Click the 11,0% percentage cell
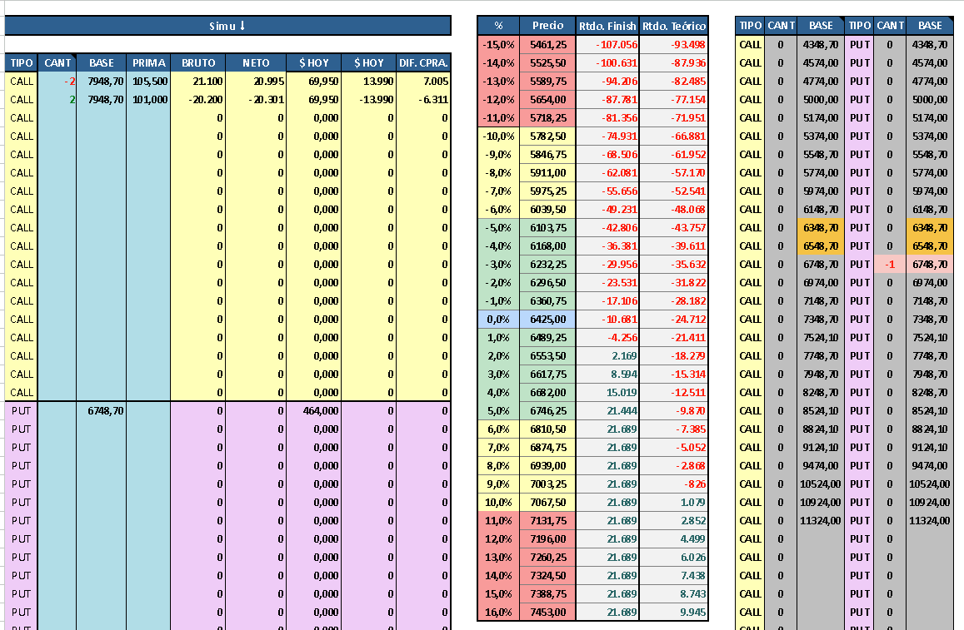Image resolution: width=964 pixels, height=630 pixels. click(498, 521)
